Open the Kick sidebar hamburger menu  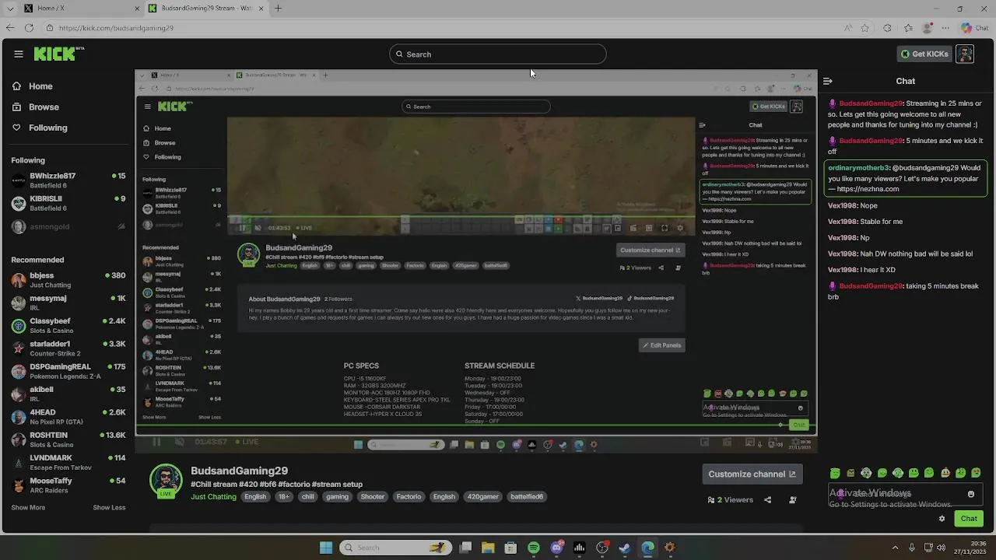(19, 54)
